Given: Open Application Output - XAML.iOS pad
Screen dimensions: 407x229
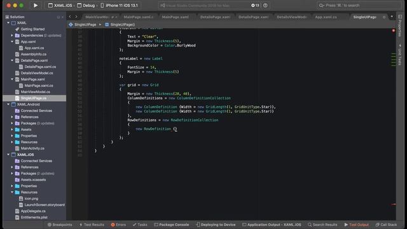Looking at the screenshot, I should 272,225.
